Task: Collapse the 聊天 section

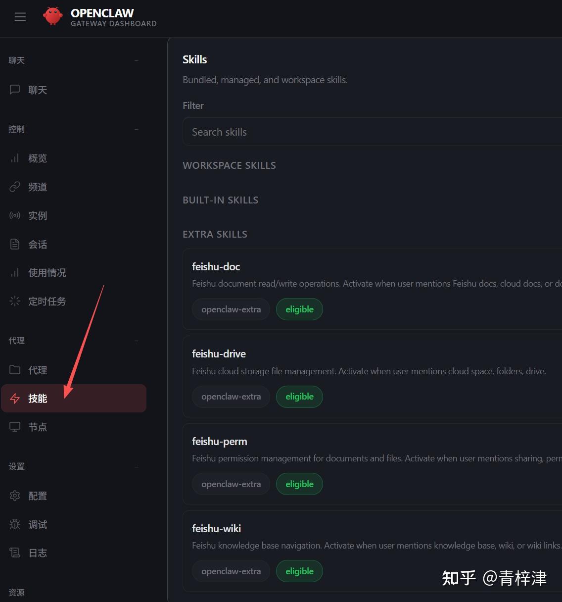Action: (x=137, y=60)
